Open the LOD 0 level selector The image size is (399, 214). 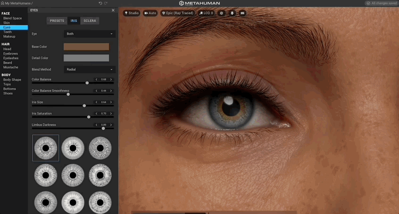tap(206, 13)
